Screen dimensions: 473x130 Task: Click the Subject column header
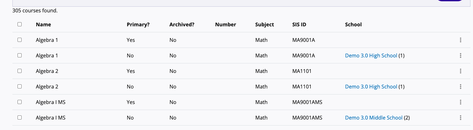tap(264, 24)
